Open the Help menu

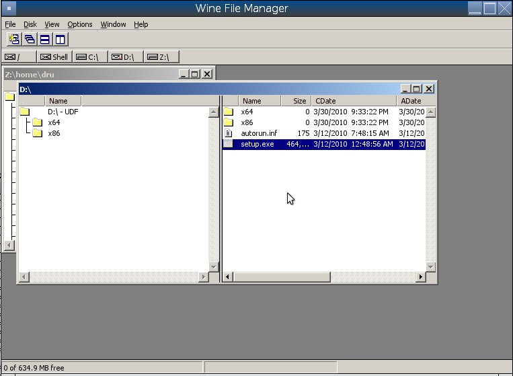point(141,24)
